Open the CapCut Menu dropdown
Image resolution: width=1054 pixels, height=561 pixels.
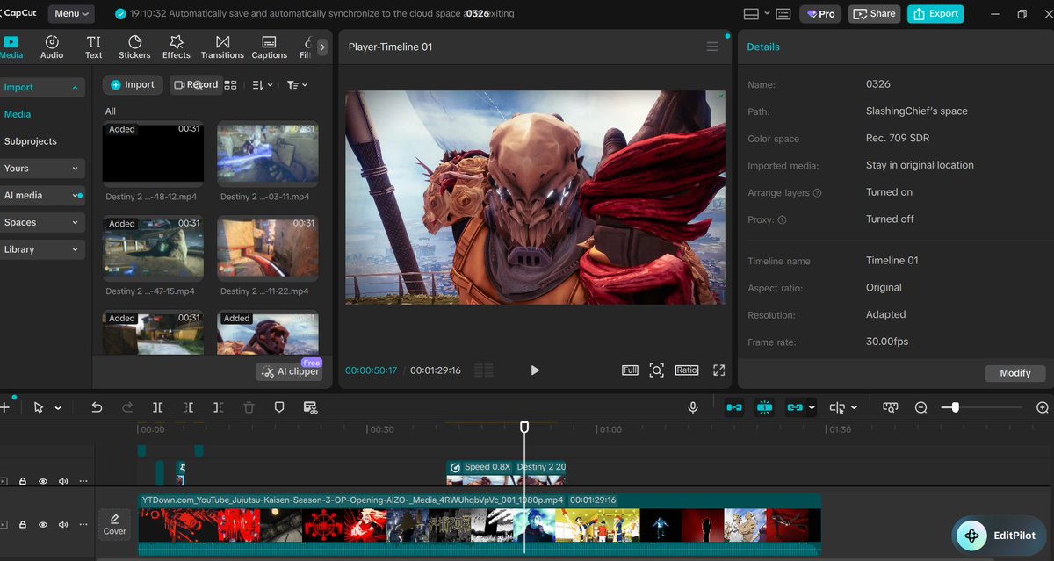(x=73, y=13)
